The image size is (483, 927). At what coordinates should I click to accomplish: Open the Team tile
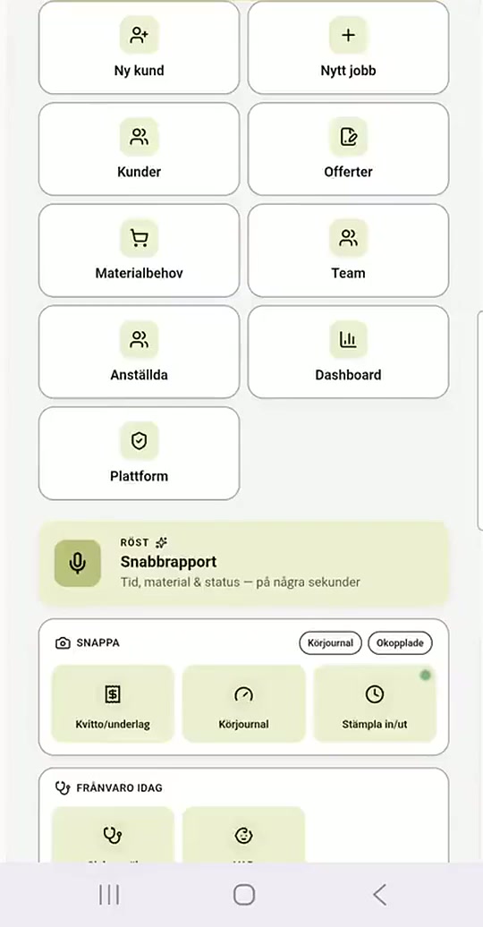(348, 250)
